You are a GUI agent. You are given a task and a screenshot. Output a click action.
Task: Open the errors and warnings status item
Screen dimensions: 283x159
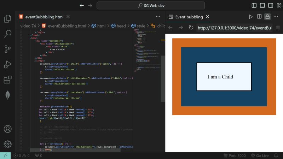click(x=22, y=155)
